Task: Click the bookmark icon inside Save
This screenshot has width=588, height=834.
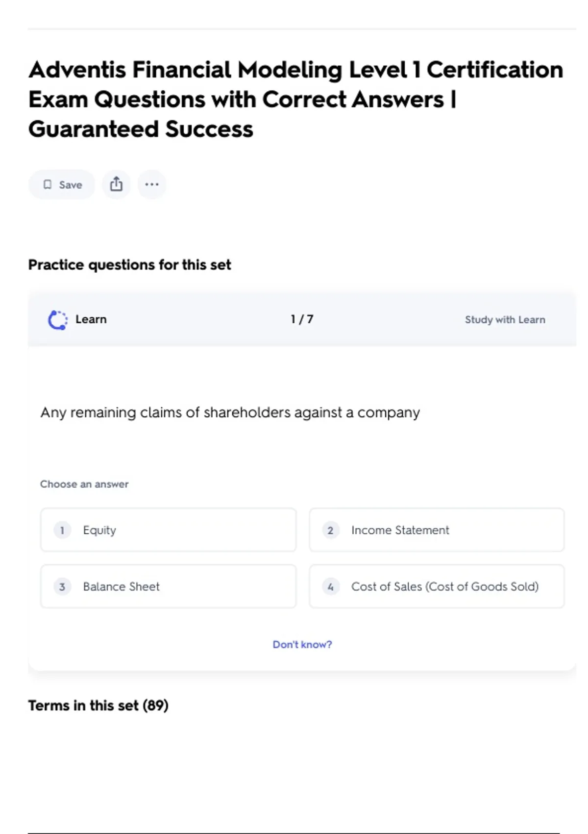Action: (x=48, y=184)
